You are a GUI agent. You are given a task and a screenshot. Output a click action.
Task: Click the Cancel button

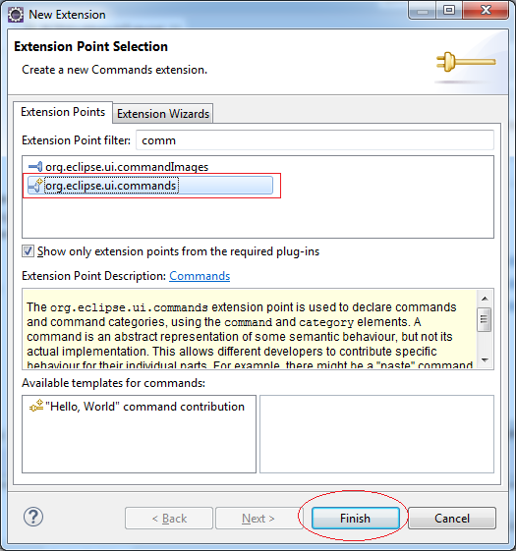tap(452, 518)
